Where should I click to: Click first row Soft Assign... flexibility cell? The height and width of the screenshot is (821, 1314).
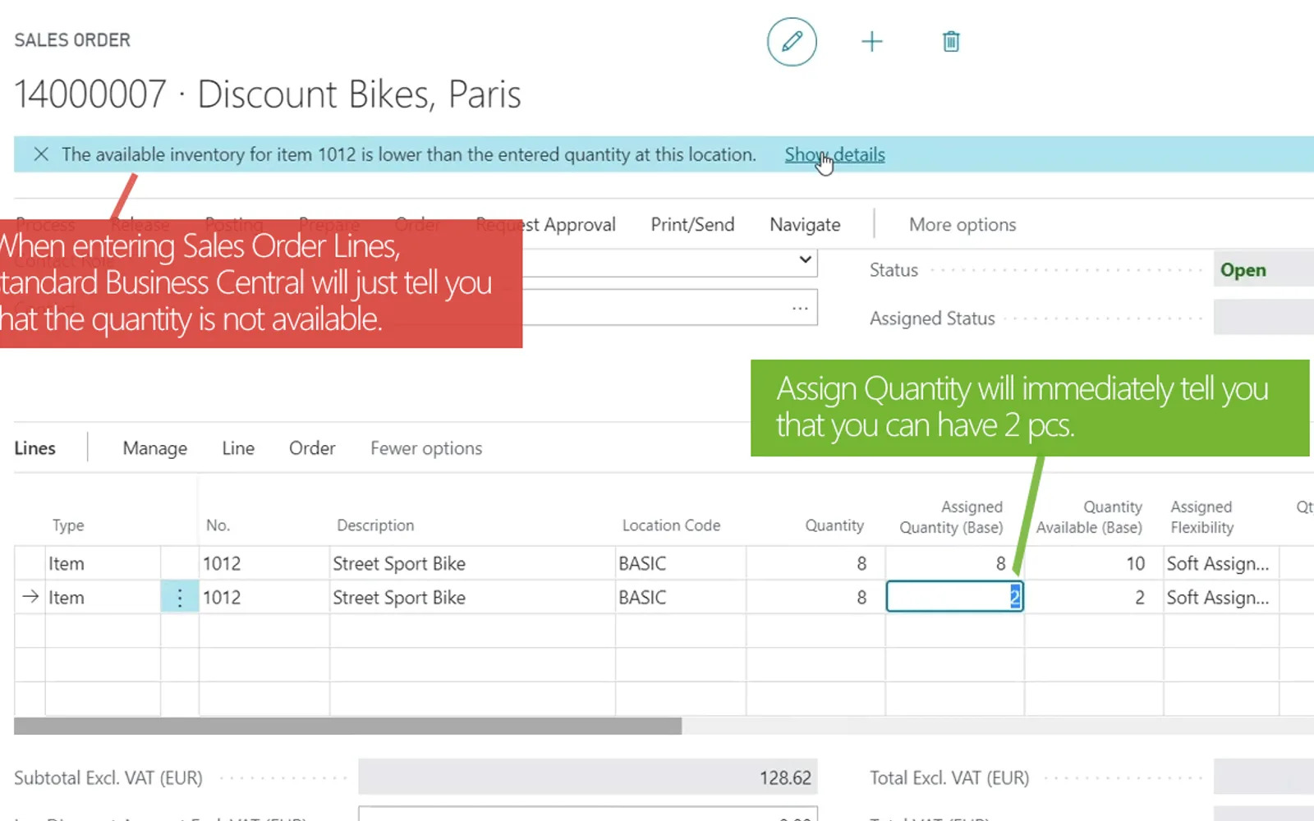pos(1220,563)
